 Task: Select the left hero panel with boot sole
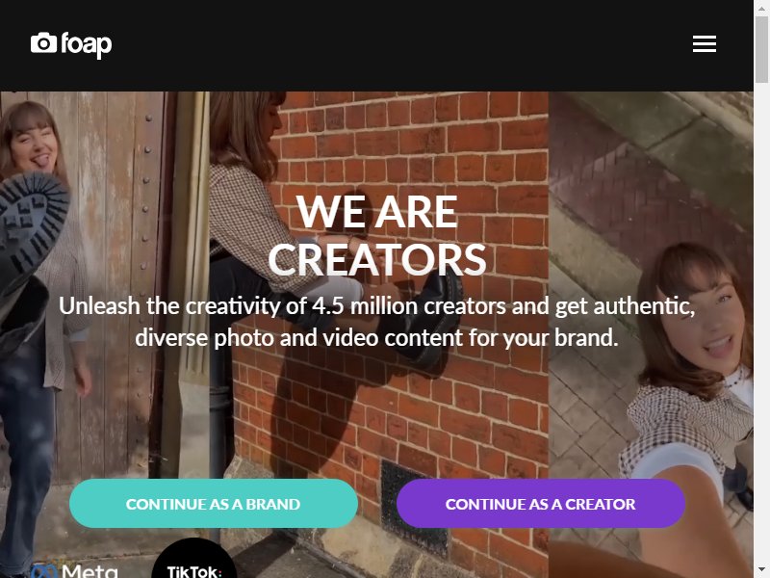click(105, 334)
